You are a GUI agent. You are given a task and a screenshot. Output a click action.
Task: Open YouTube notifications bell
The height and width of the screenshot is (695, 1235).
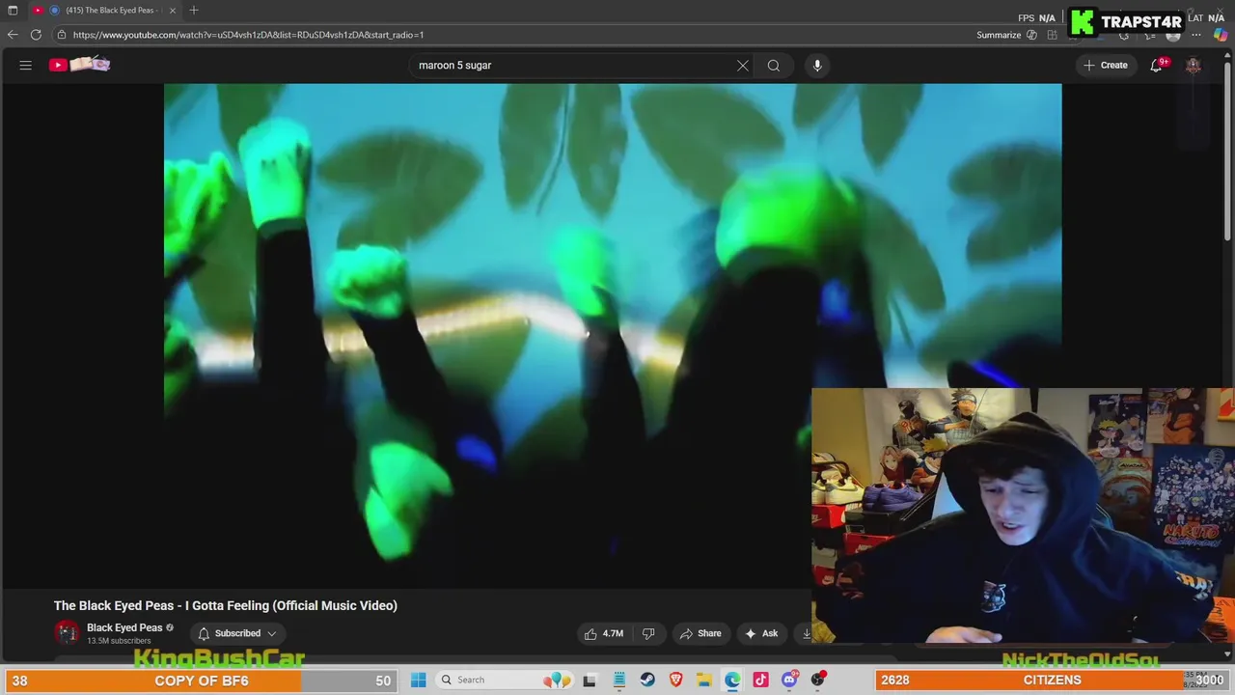point(1156,65)
